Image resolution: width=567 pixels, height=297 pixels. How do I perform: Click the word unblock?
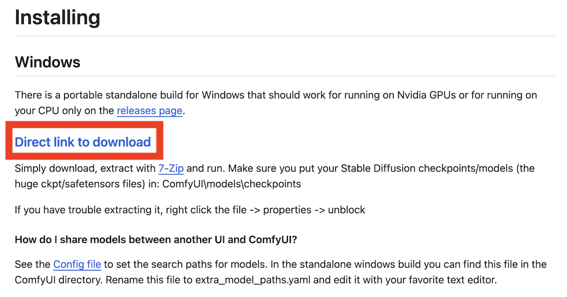tap(346, 210)
